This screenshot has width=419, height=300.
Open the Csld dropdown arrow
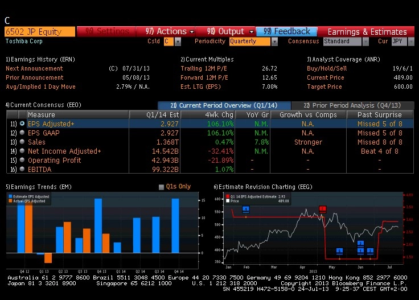(x=178, y=42)
